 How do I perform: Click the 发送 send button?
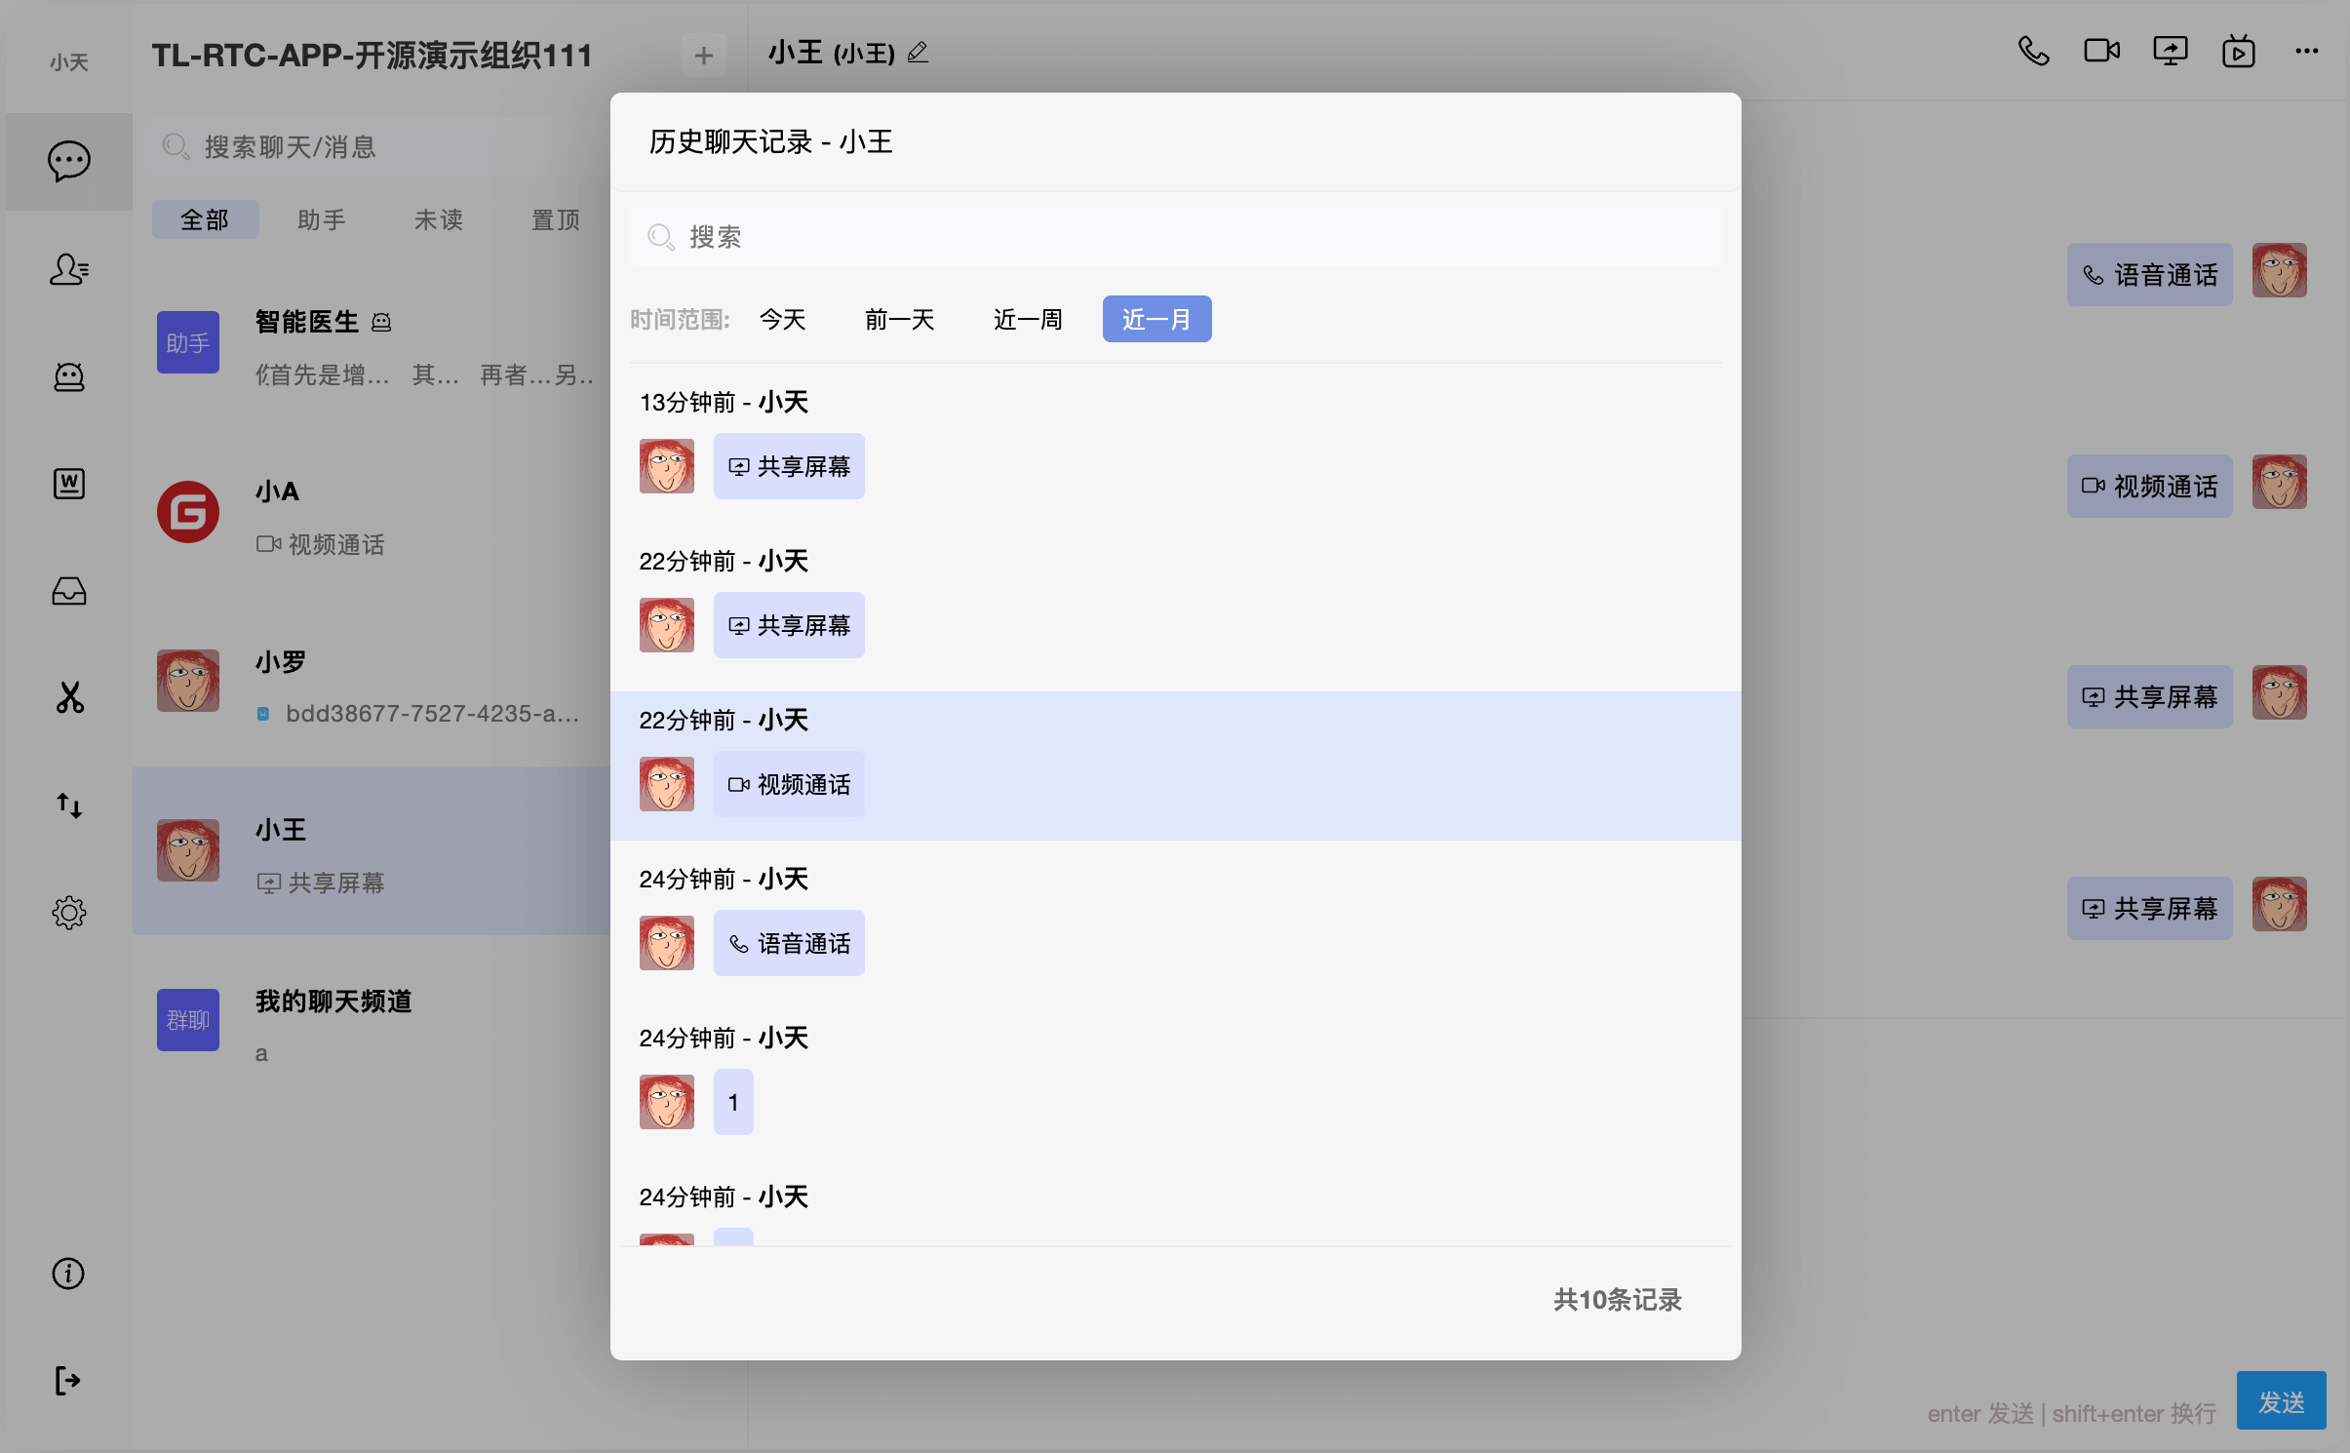point(2280,1401)
